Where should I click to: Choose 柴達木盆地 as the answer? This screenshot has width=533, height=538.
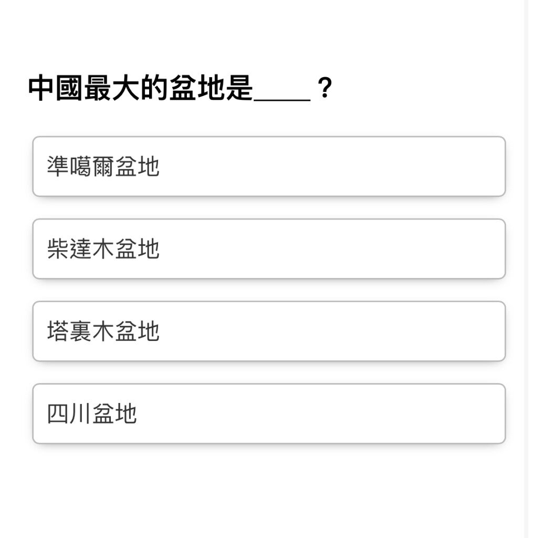[269, 249]
